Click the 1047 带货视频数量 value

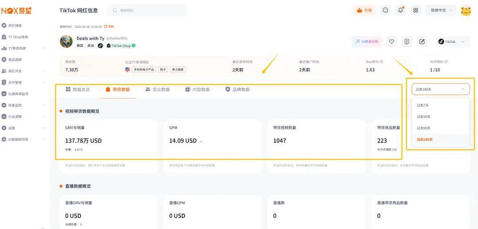pyautogui.click(x=280, y=141)
